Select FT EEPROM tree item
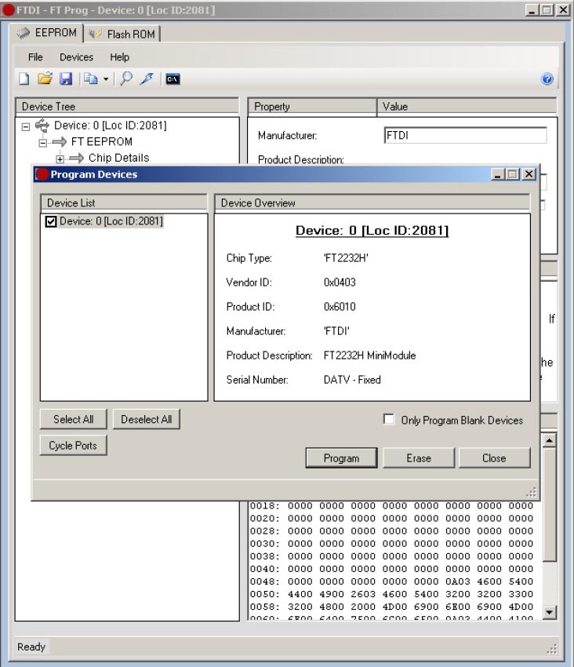Image resolution: width=574 pixels, height=667 pixels. coord(102,142)
